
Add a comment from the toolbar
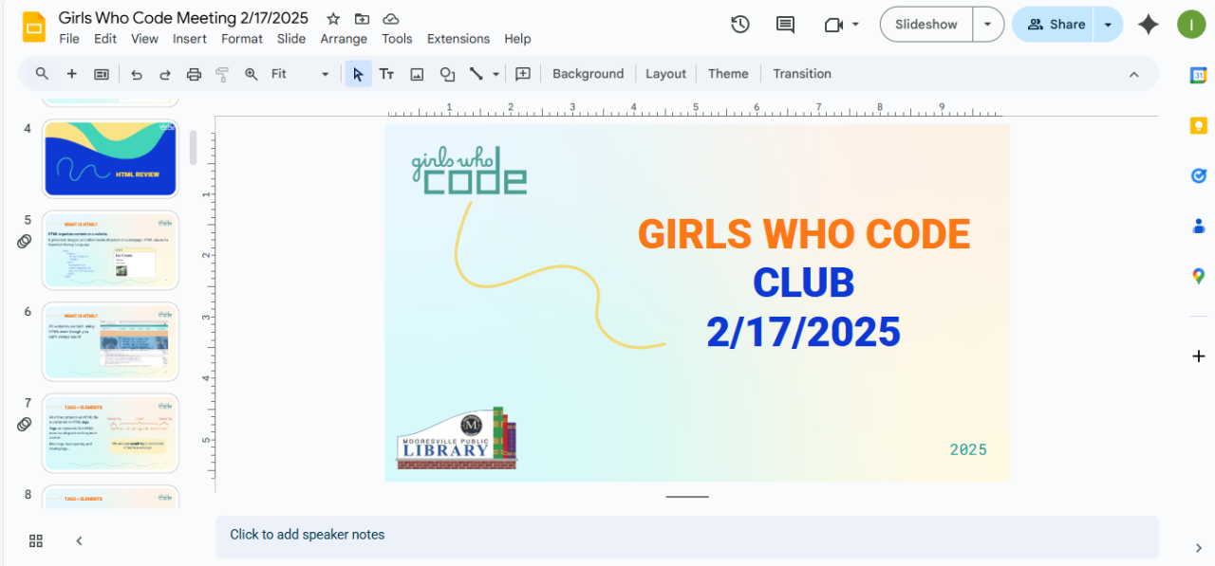click(x=523, y=74)
